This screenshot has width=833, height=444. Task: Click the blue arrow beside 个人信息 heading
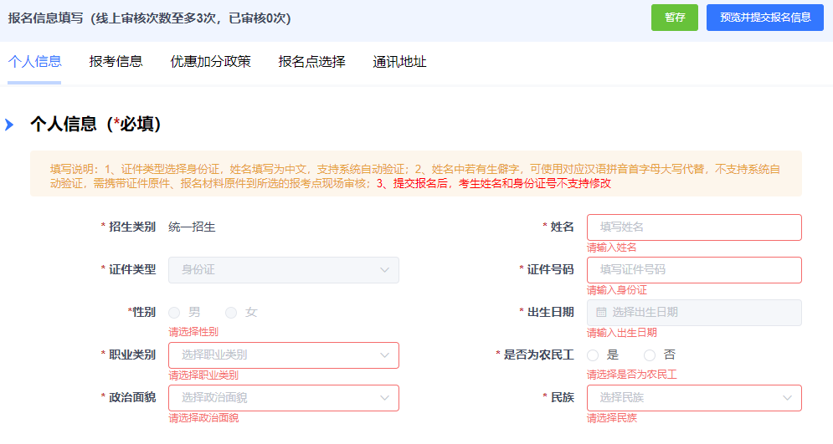tap(9, 125)
